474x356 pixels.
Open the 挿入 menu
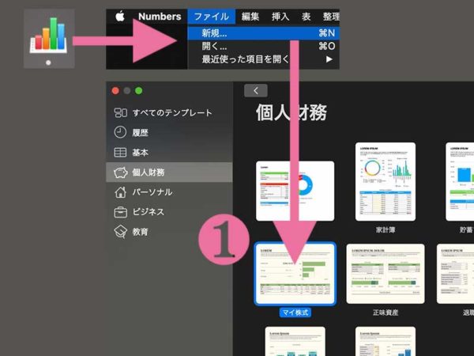(280, 17)
